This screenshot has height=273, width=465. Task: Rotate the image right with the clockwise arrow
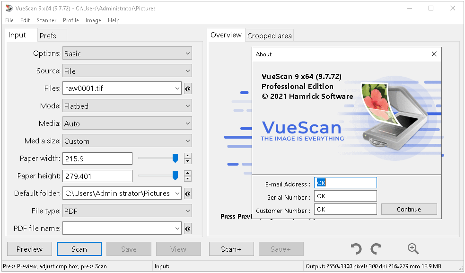coord(376,249)
